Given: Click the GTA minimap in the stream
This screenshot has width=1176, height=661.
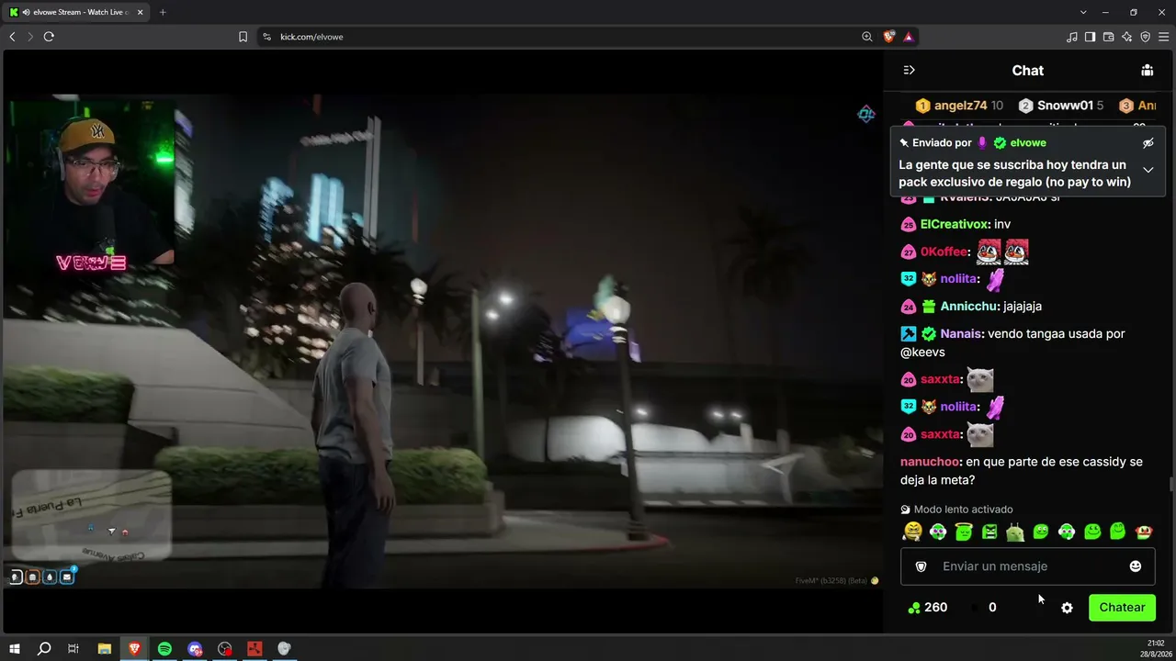Looking at the screenshot, I should tap(92, 515).
